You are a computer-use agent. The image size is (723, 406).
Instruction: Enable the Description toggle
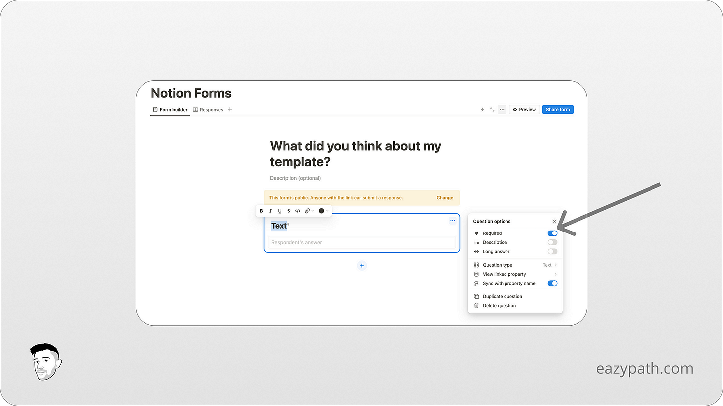tap(552, 242)
